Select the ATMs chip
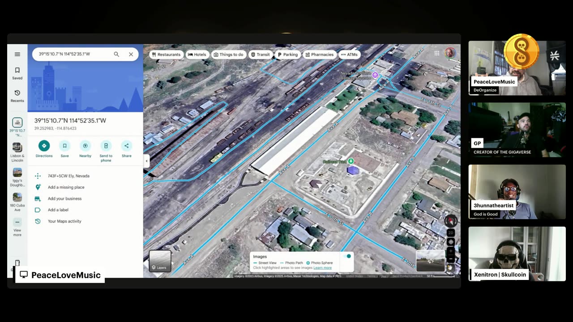 pyautogui.click(x=349, y=55)
